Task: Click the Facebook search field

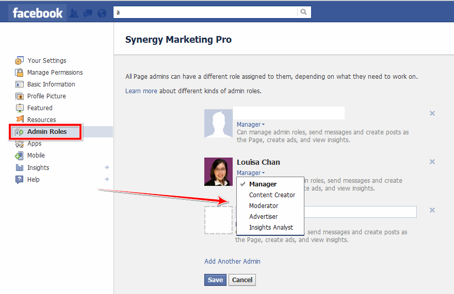Action: [x=205, y=12]
